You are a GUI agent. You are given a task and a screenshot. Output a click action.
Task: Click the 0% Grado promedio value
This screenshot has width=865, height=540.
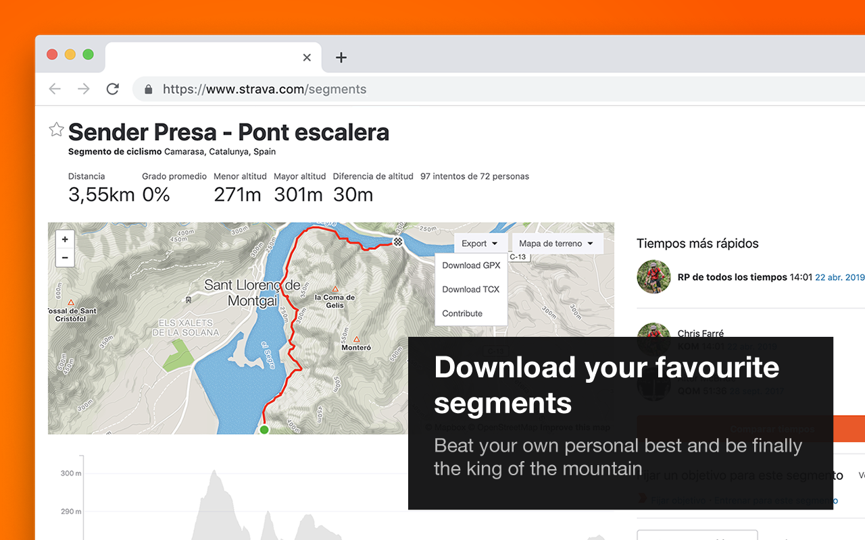(156, 195)
